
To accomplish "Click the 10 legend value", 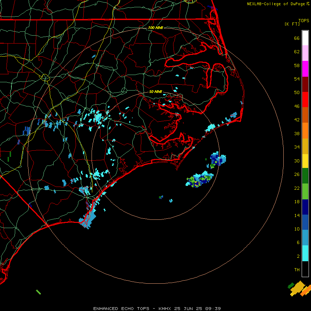I will click(297, 229).
